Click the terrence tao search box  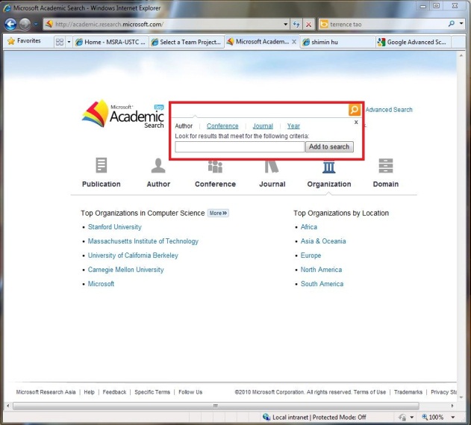click(387, 25)
